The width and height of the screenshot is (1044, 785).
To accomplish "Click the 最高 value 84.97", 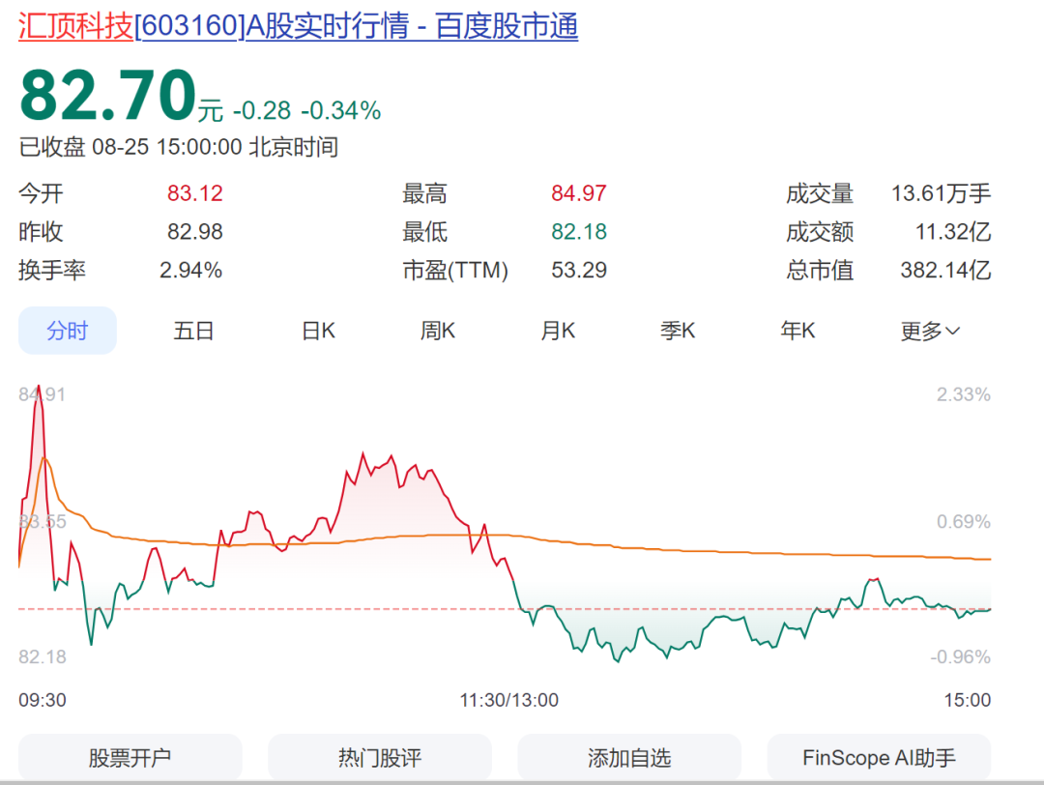I will click(x=578, y=193).
